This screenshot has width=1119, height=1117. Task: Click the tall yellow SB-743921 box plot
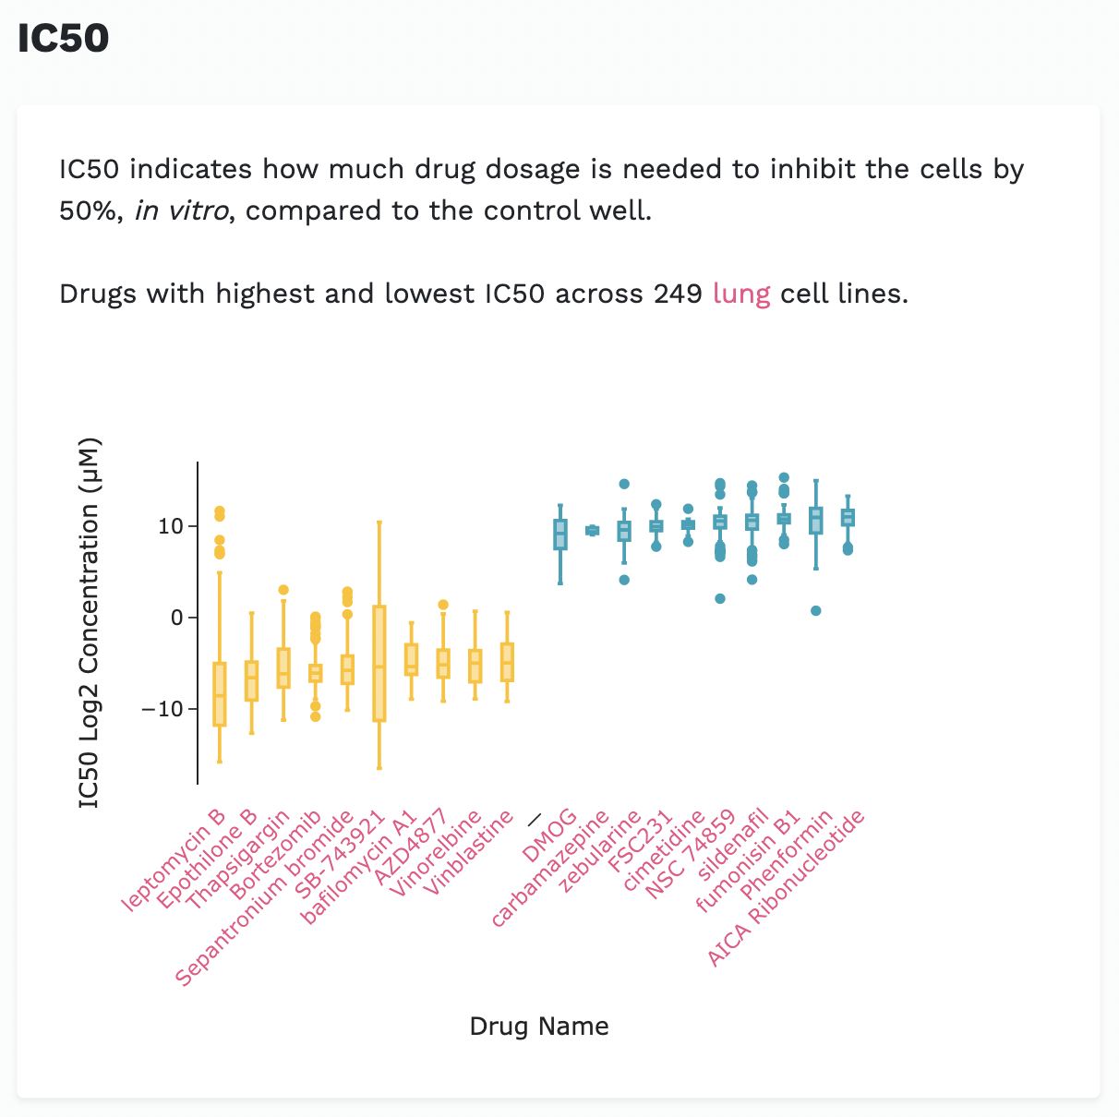pyautogui.click(x=379, y=663)
